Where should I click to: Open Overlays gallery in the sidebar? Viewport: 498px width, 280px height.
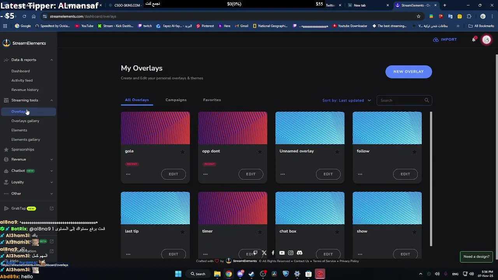[x=25, y=121]
